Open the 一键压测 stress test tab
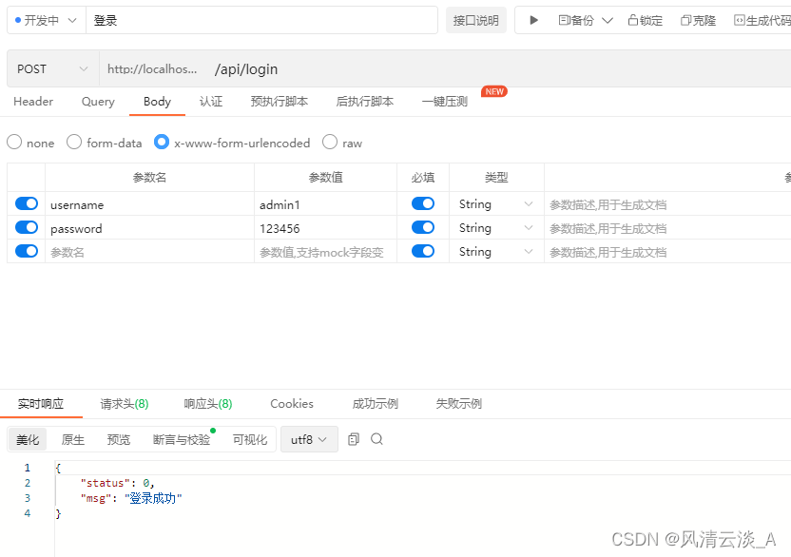Screen dimensions: 791x557 444,102
